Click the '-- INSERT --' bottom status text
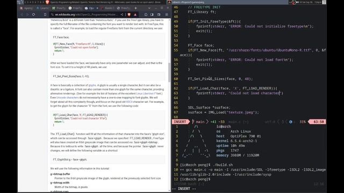 click(184, 189)
